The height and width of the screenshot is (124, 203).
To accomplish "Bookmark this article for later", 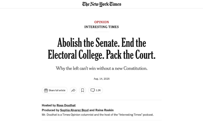I will click(82, 91).
